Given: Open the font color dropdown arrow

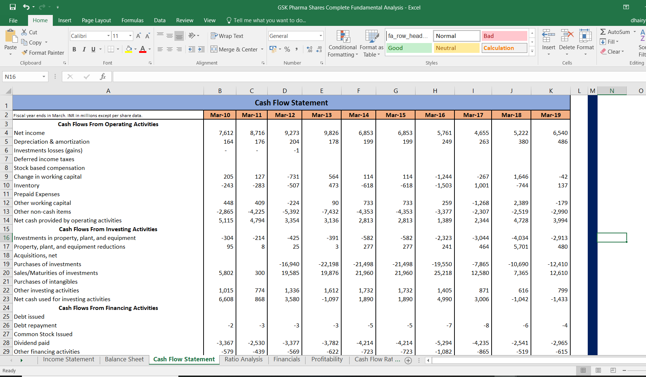Looking at the screenshot, I should [150, 49].
